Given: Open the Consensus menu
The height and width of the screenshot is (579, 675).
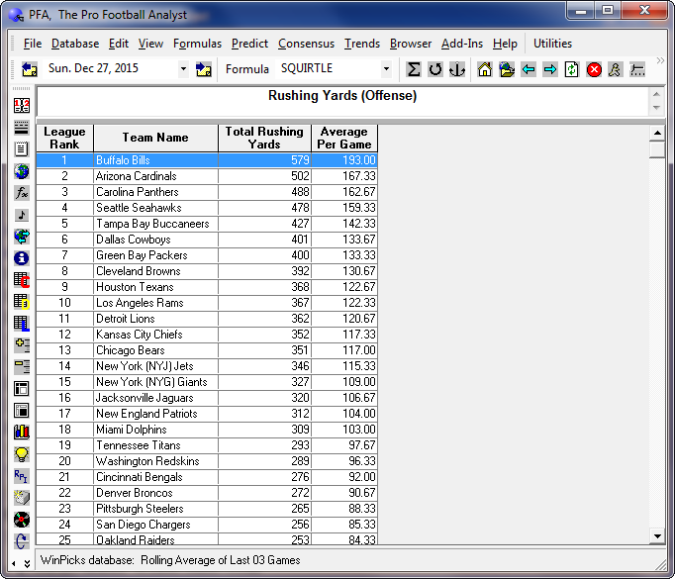Looking at the screenshot, I should click(306, 44).
